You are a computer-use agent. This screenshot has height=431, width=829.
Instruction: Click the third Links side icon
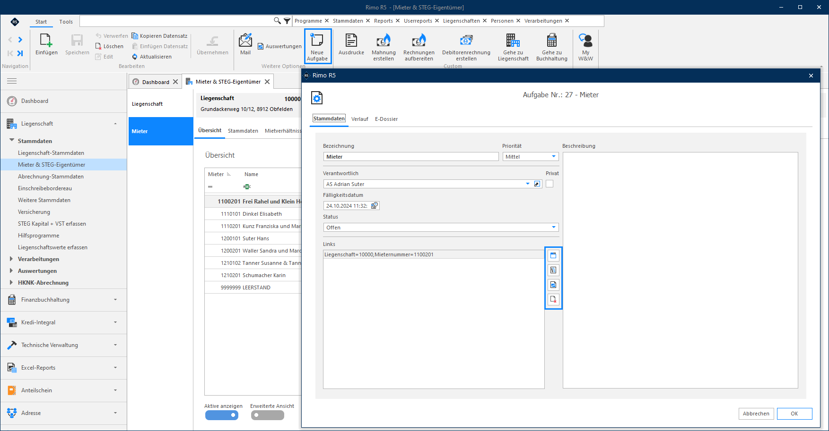[553, 285]
